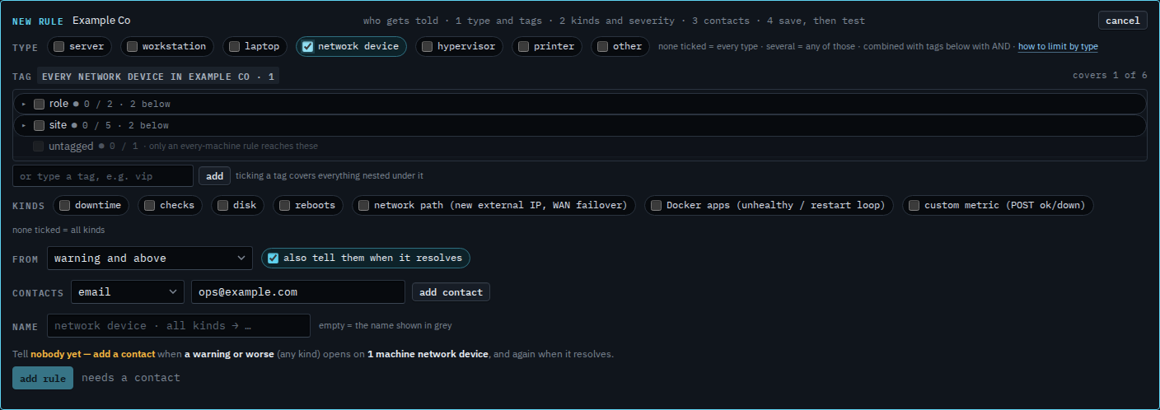This screenshot has width=1160, height=410.
Task: Tick the other type checkbox
Action: pyautogui.click(x=602, y=47)
